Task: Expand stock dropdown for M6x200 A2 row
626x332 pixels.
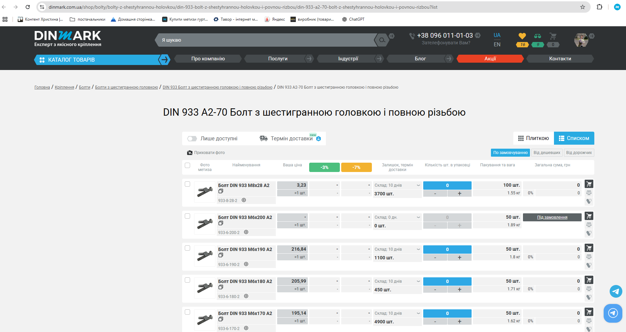Action: [418, 217]
